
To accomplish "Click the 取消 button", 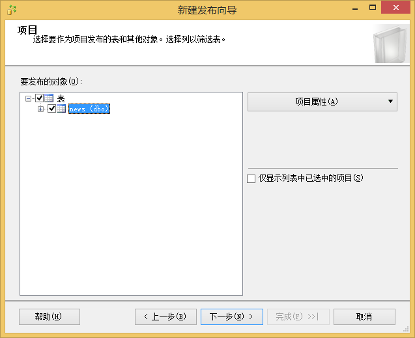I will point(364,317).
